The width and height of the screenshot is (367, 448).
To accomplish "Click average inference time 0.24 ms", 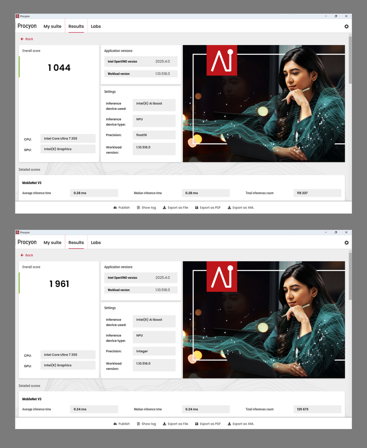I will 94,409.
